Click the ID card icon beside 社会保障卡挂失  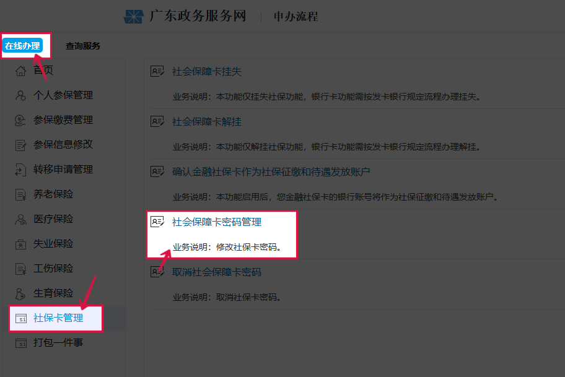157,71
